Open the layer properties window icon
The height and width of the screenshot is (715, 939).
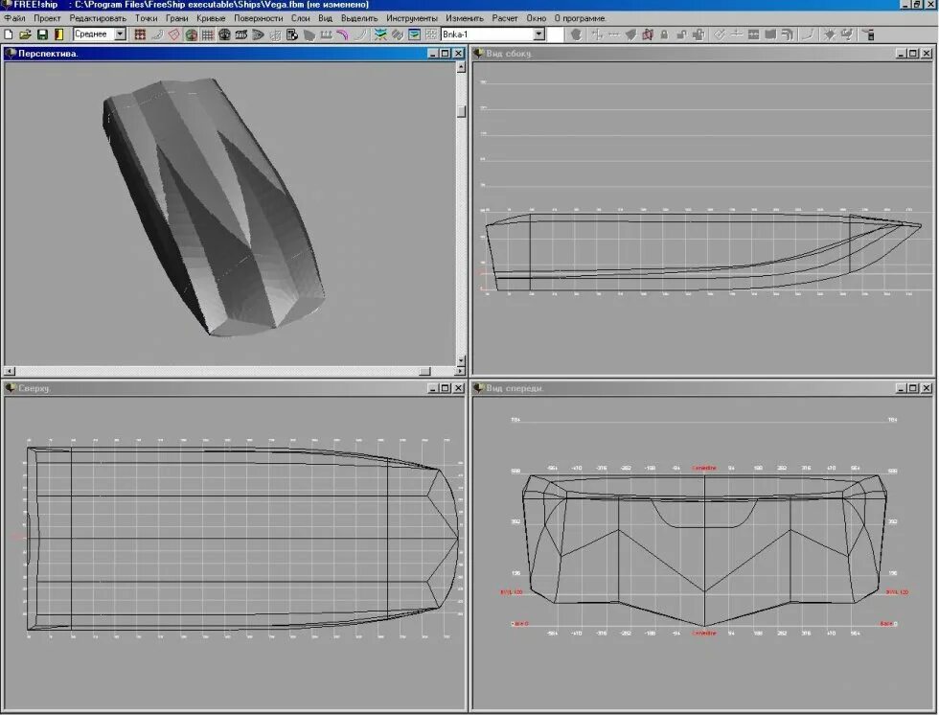coord(414,35)
